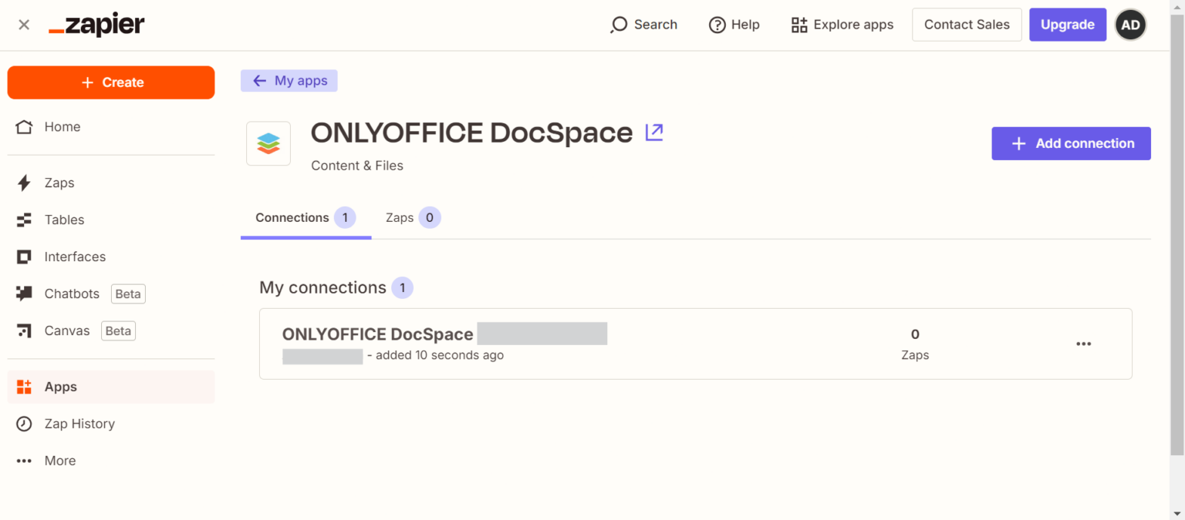Select Chatbots in the sidebar

(x=71, y=294)
